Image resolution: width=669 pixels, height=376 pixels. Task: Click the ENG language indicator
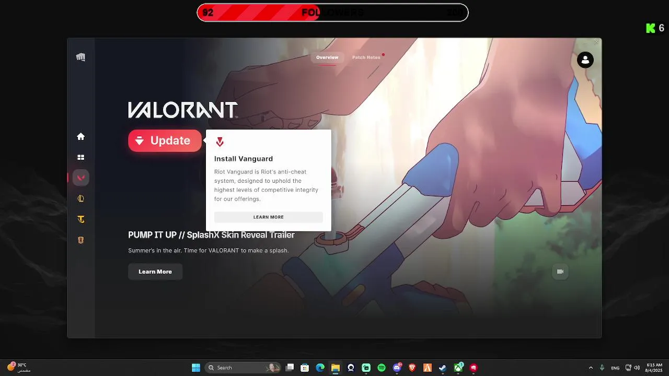click(615, 368)
